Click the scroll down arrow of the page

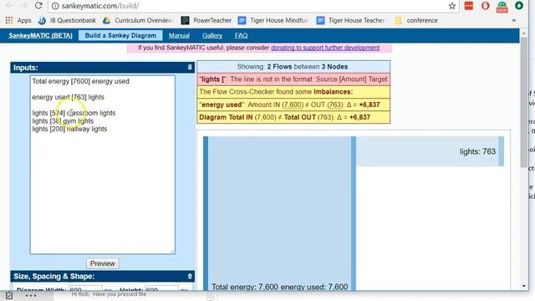point(524,286)
